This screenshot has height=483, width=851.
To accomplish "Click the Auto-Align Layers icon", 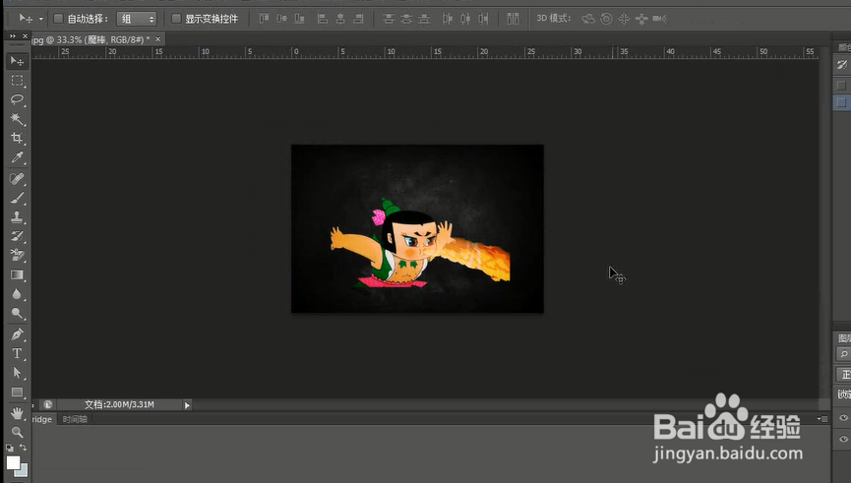I will 513,19.
